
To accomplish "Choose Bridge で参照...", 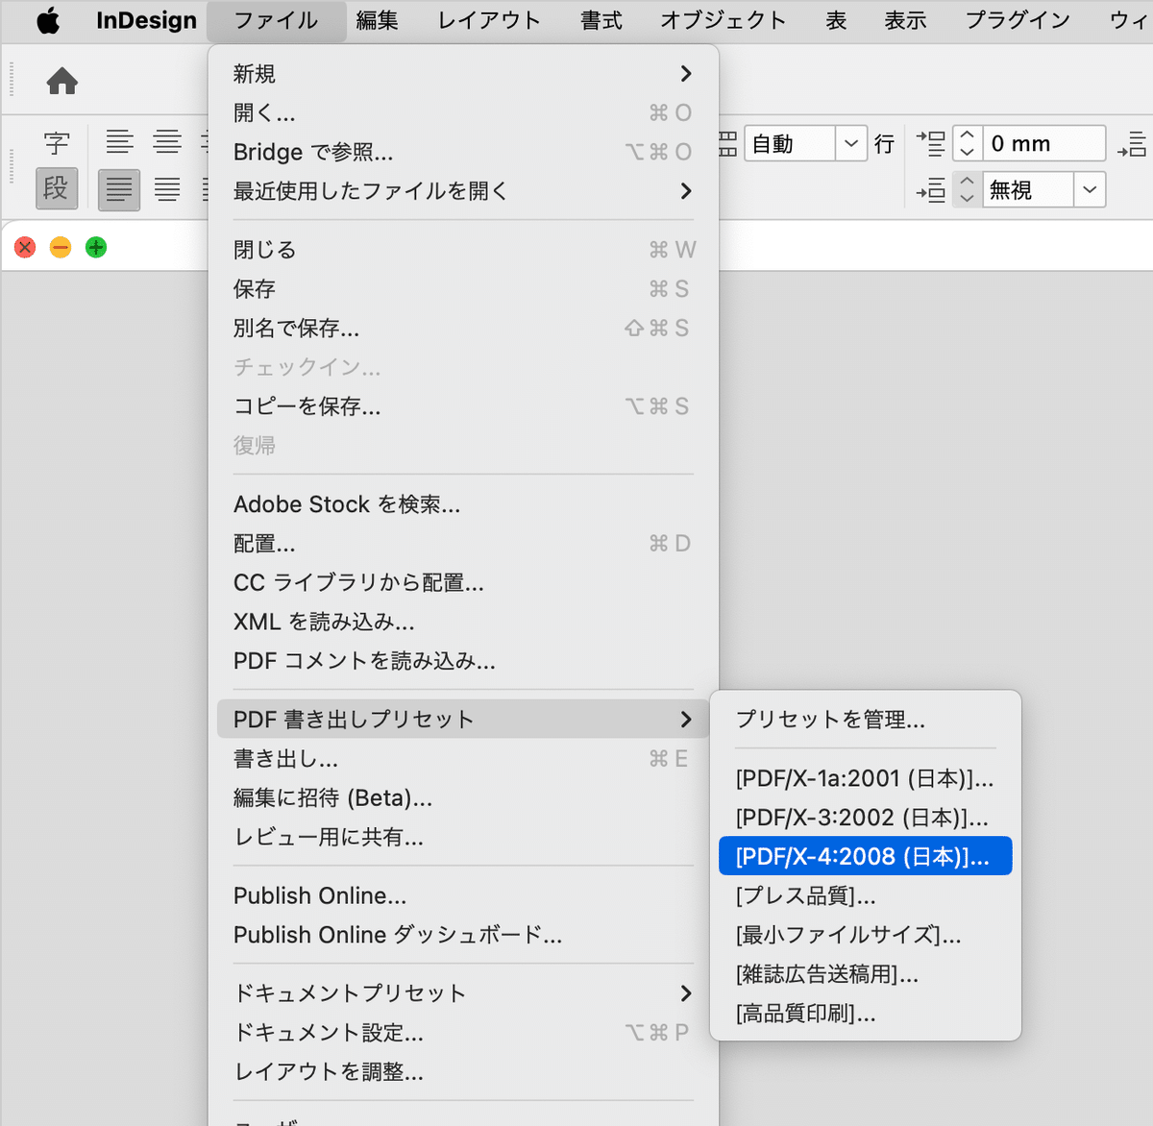I will point(463,152).
